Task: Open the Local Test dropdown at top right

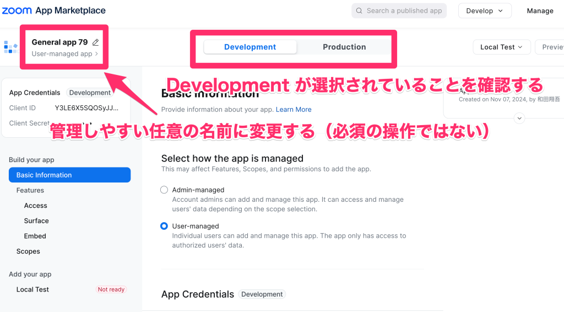Action: [501, 47]
